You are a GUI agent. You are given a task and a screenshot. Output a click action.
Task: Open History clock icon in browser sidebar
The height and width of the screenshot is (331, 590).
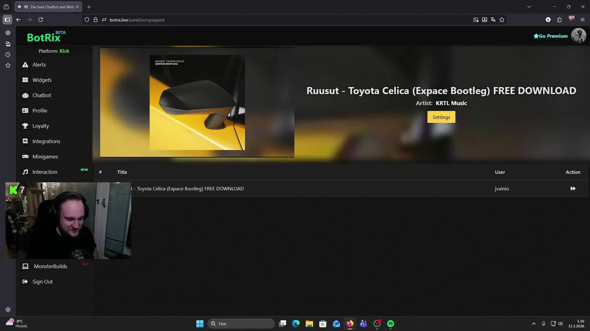(x=8, y=55)
